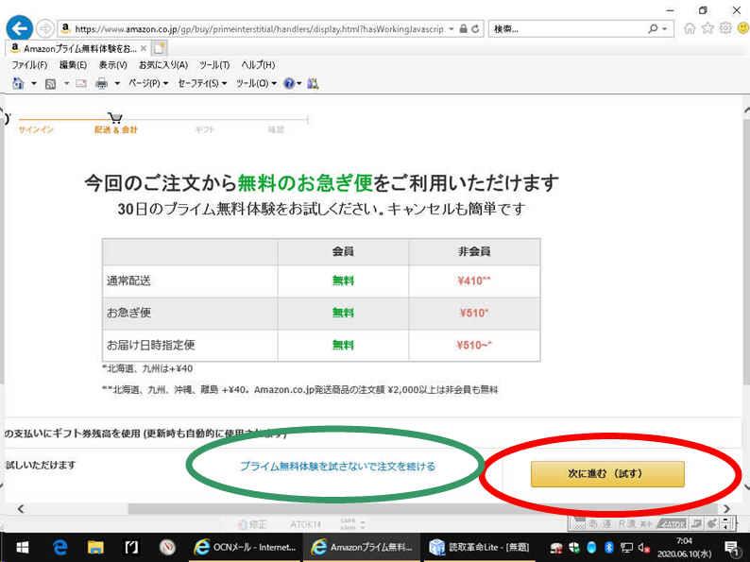The image size is (750, 562).
Task: Go back with the blue back arrow
Action: coord(19,28)
